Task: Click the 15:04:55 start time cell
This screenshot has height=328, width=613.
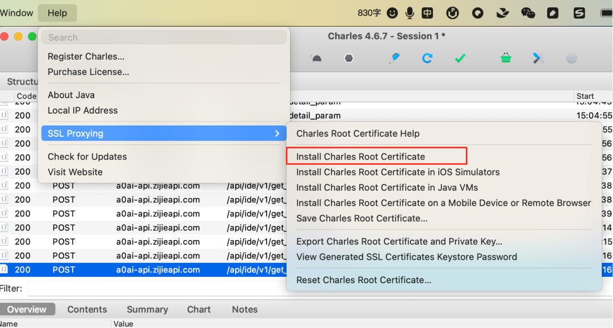Action: pyautogui.click(x=594, y=115)
